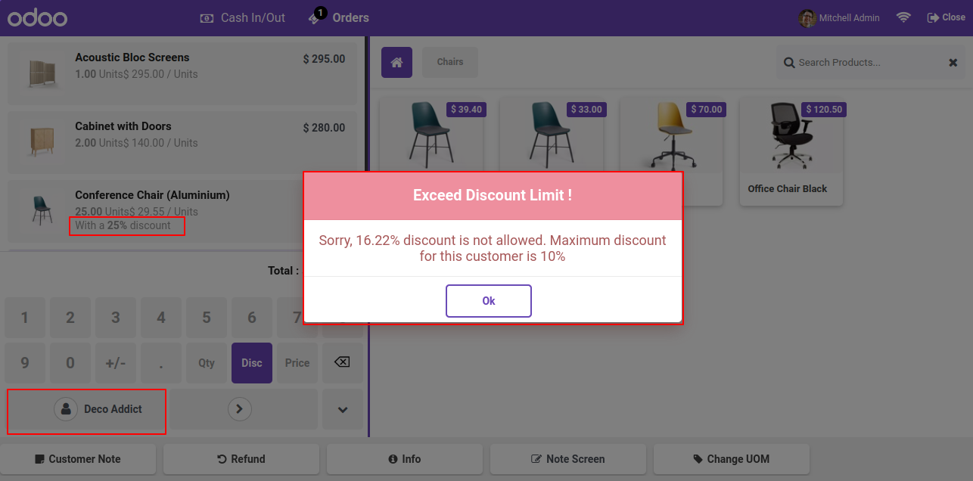The width and height of the screenshot is (973, 481).
Task: Click the backspace key on numpad
Action: coord(342,363)
